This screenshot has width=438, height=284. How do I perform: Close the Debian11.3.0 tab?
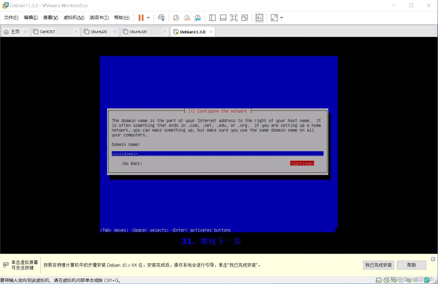211,32
